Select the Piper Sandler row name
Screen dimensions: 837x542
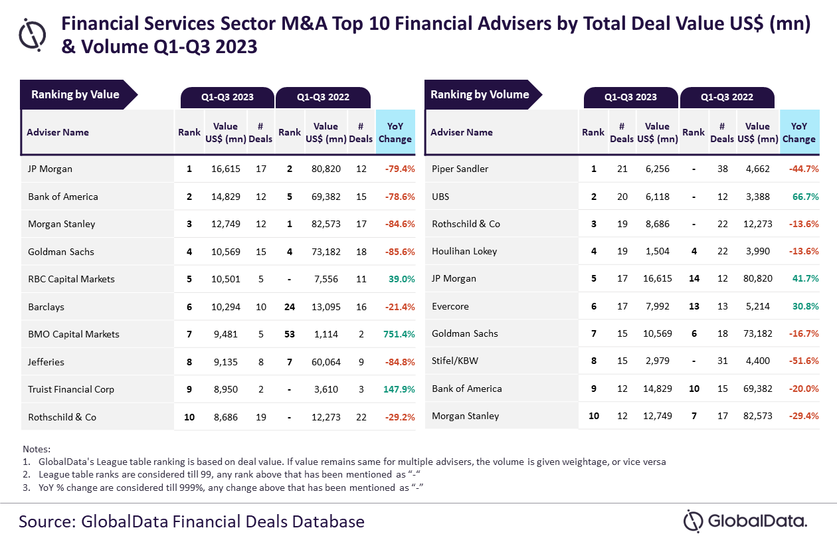coord(460,169)
